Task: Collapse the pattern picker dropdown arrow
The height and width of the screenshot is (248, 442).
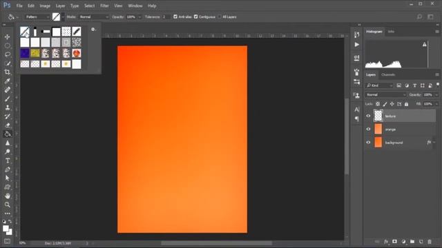Action: (63, 17)
